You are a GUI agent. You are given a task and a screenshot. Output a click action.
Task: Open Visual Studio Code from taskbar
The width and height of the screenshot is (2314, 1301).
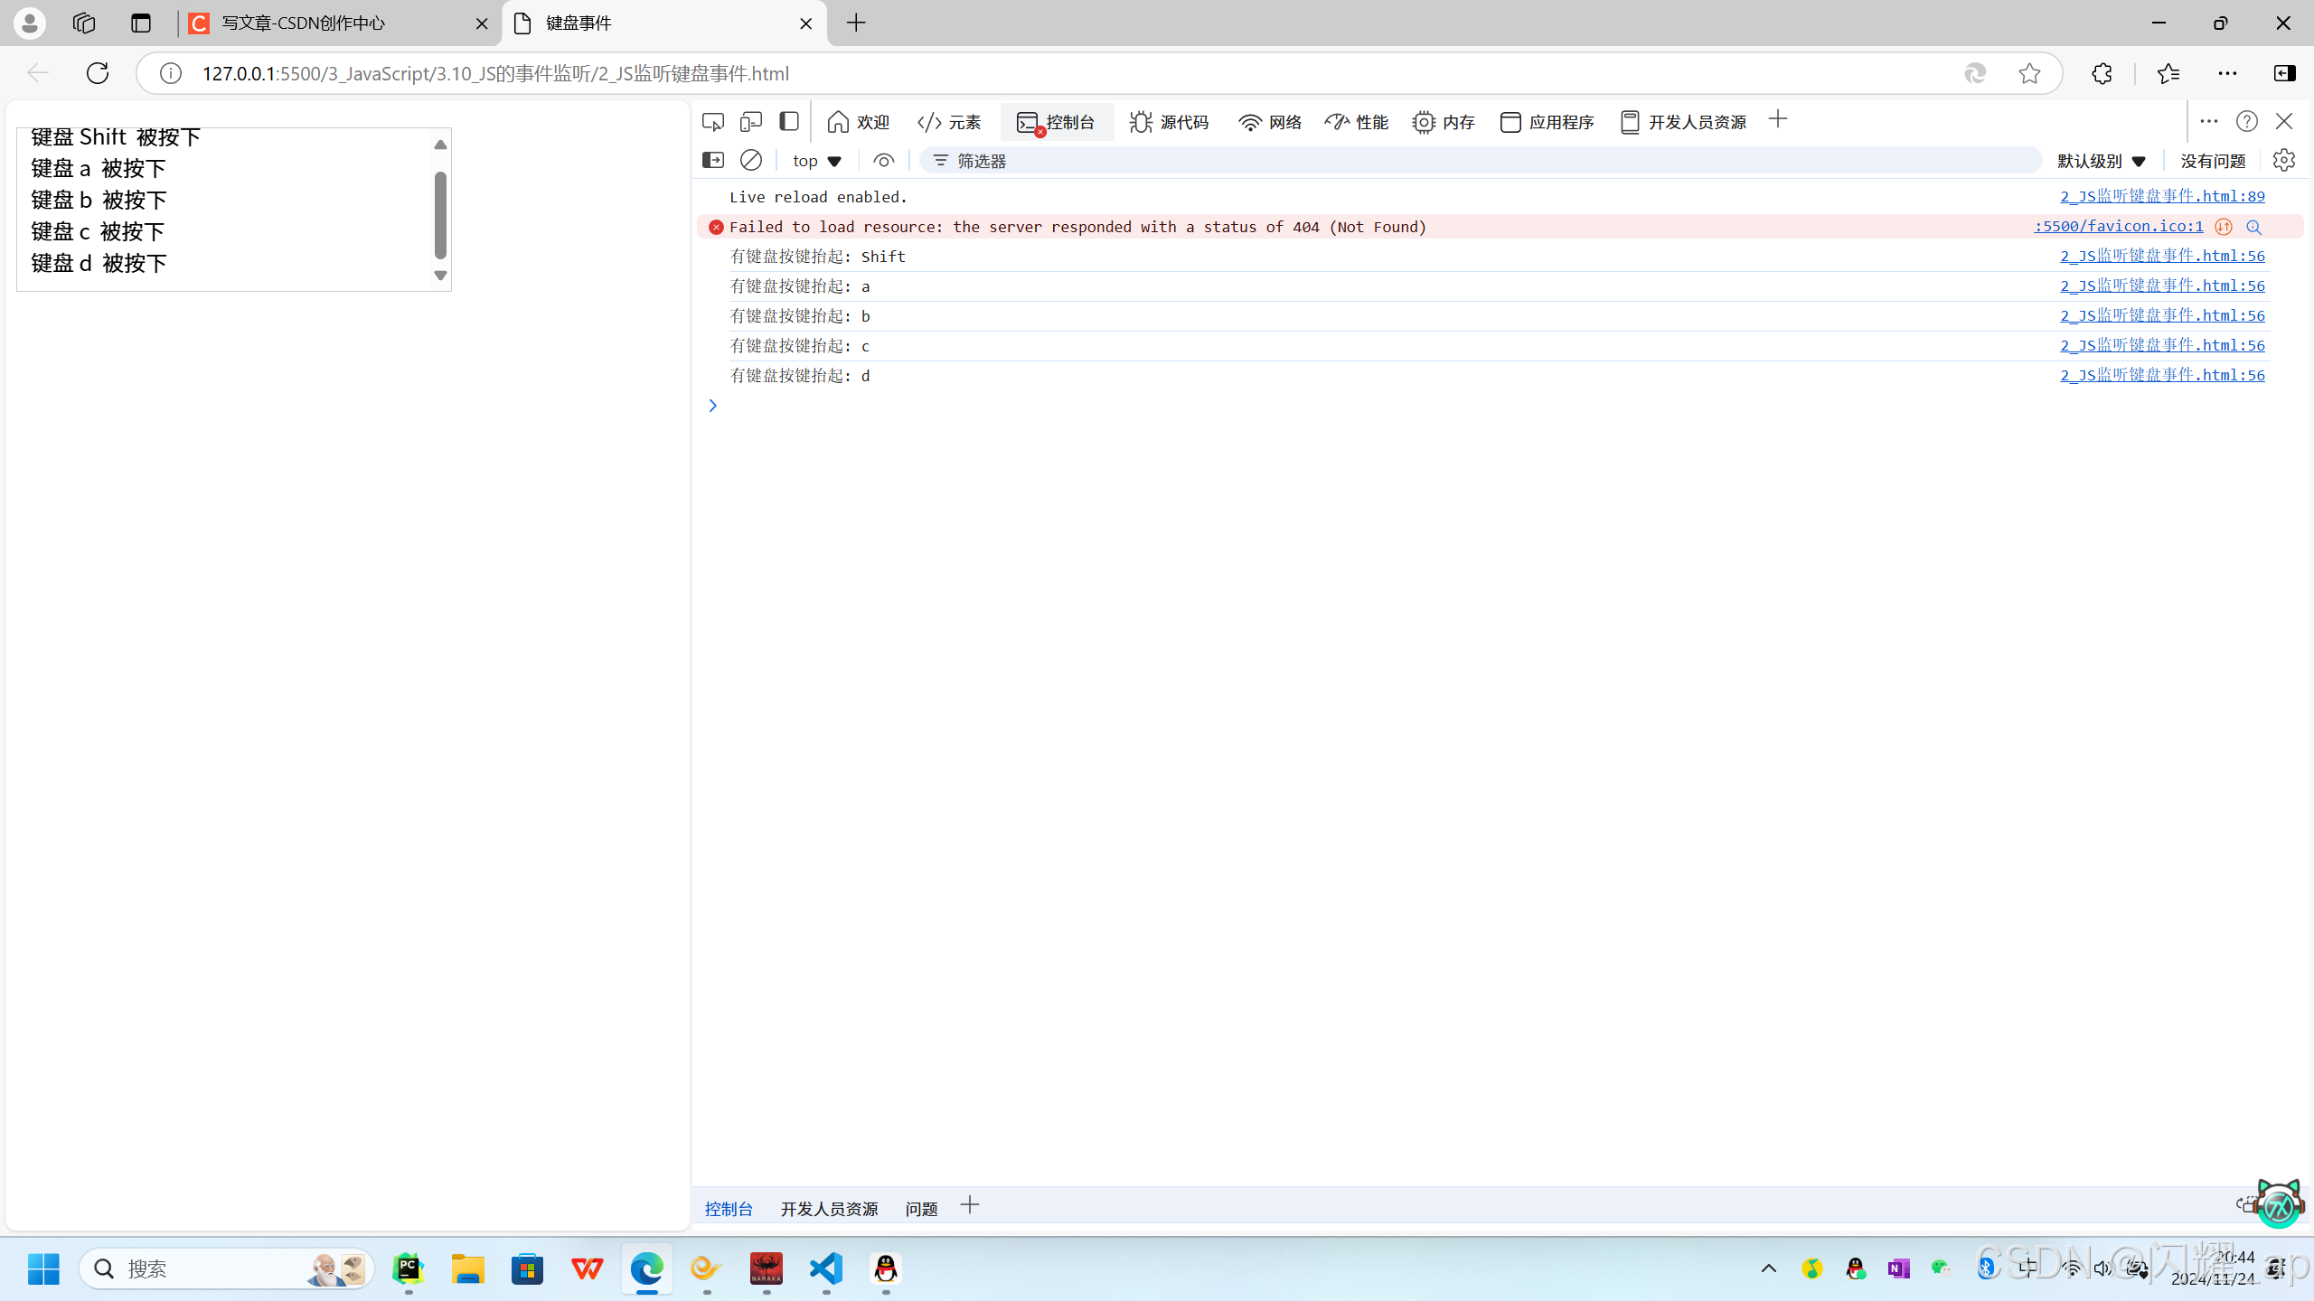pyautogui.click(x=825, y=1268)
